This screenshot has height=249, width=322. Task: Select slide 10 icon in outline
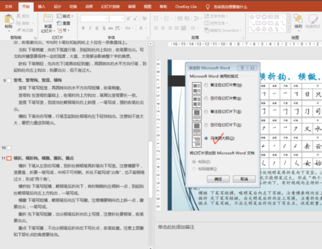pos(9,148)
